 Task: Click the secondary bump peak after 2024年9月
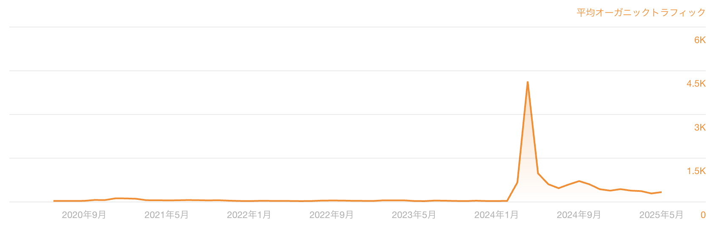point(579,181)
